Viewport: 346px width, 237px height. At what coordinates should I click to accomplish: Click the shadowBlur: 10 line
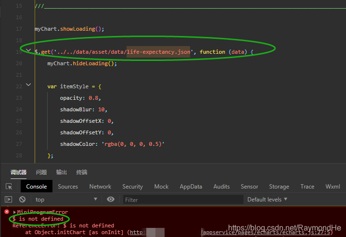[x=84, y=109]
